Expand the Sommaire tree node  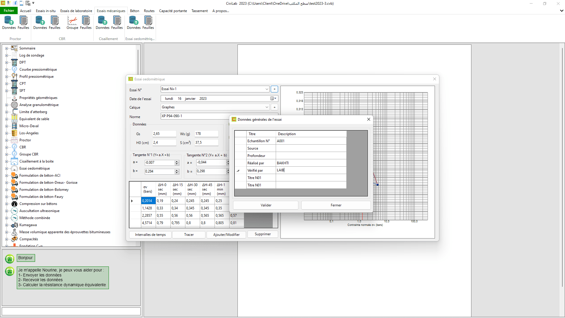click(x=6, y=48)
